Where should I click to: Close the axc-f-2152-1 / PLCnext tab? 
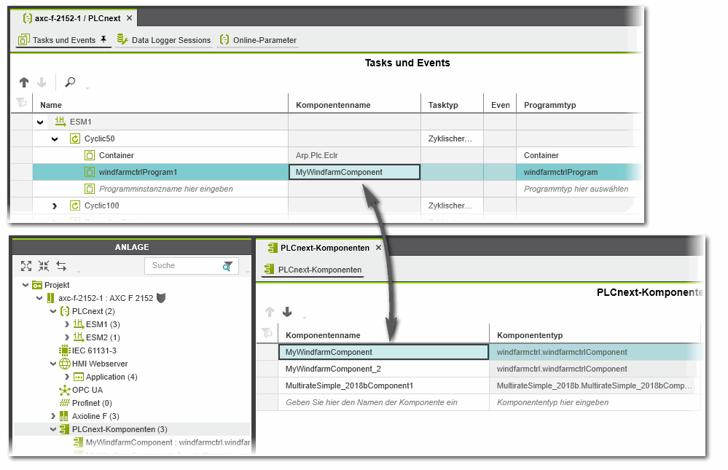pos(129,17)
